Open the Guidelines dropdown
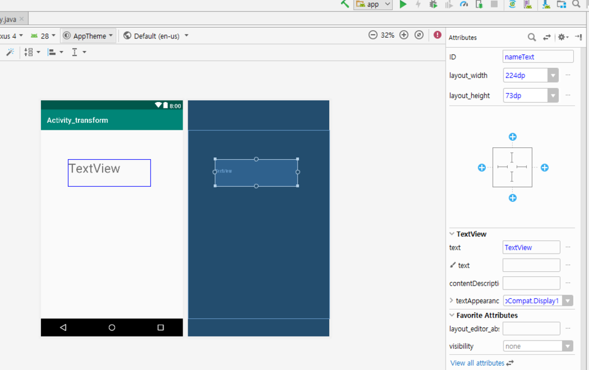This screenshot has height=370, width=589. click(79, 52)
